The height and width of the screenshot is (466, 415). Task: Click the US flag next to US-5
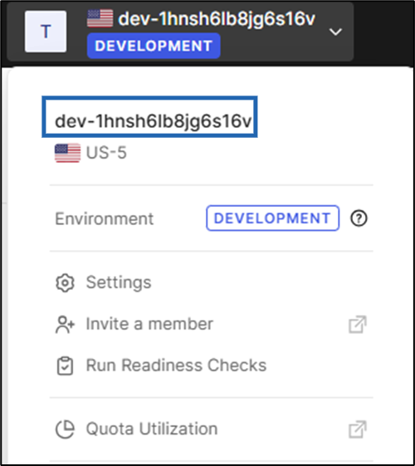pos(68,153)
